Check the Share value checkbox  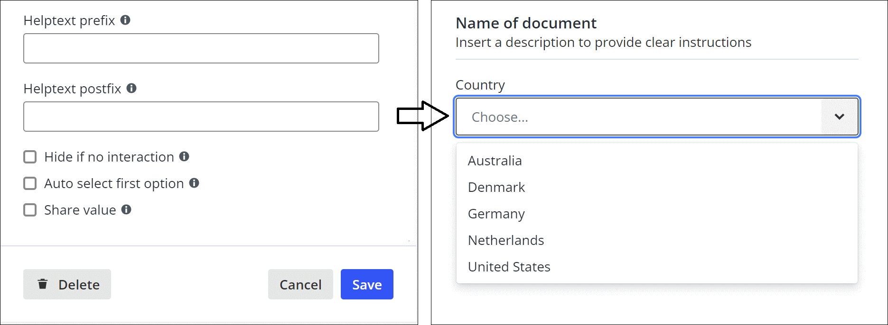[x=30, y=210]
